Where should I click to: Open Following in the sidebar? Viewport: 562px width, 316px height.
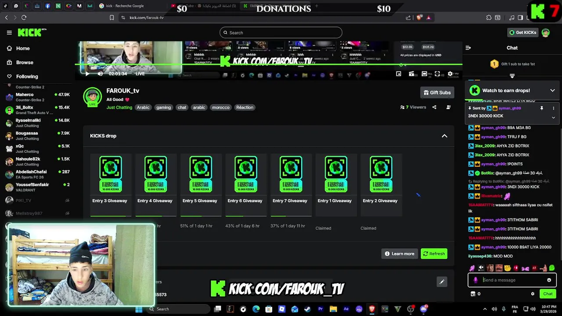tap(27, 76)
